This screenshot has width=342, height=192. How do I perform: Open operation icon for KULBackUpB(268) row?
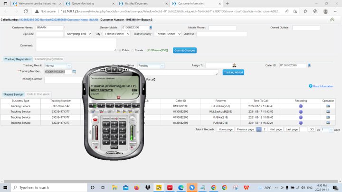328,112
